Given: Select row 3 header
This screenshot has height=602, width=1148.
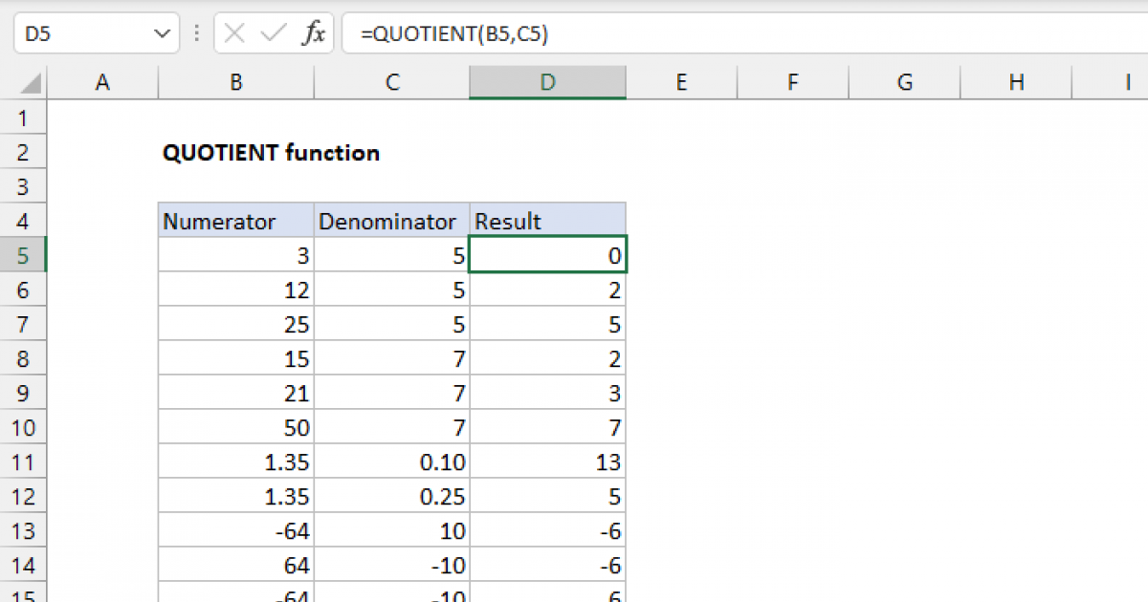Looking at the screenshot, I should (24, 187).
